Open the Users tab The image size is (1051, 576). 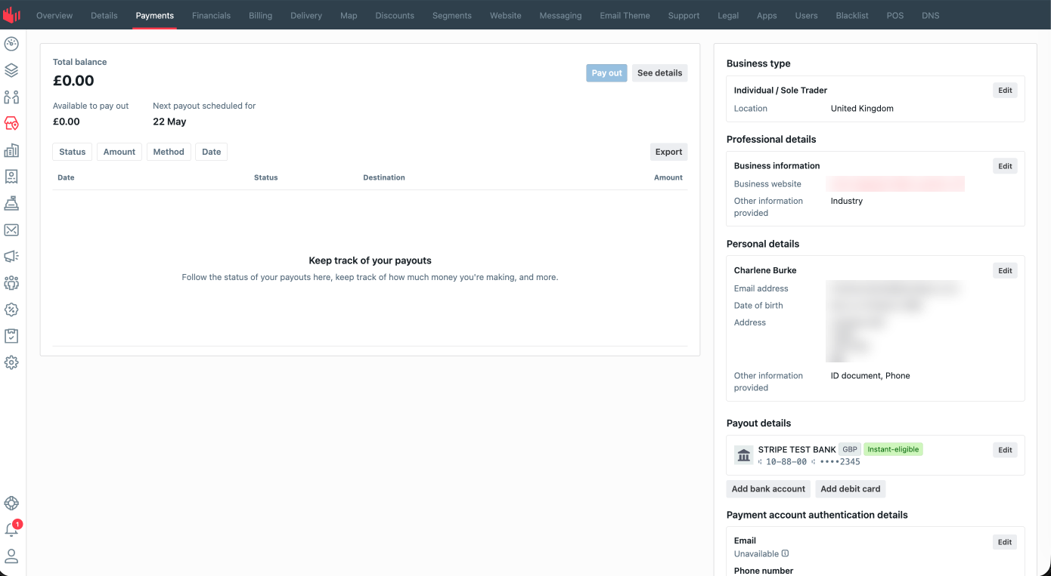tap(807, 15)
